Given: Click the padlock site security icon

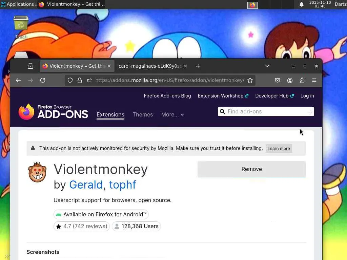Looking at the screenshot, I should point(80,80).
